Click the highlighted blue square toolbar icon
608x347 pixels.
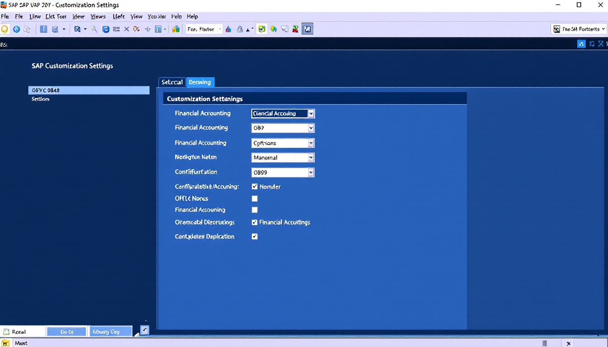click(308, 29)
